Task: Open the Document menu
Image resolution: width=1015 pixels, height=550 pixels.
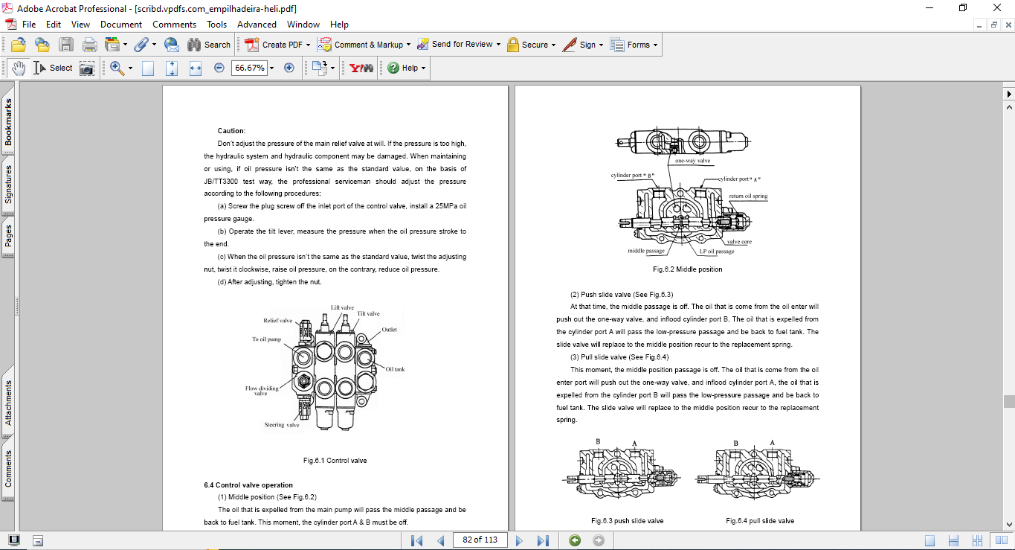Action: click(121, 25)
